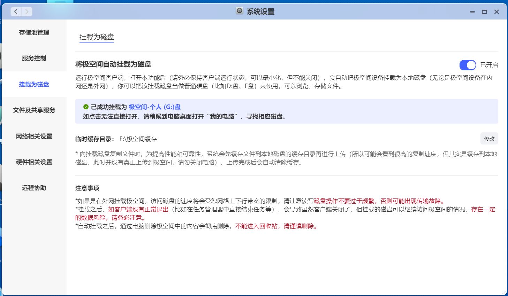Click the forward navigation arrow

pyautogui.click(x=26, y=11)
